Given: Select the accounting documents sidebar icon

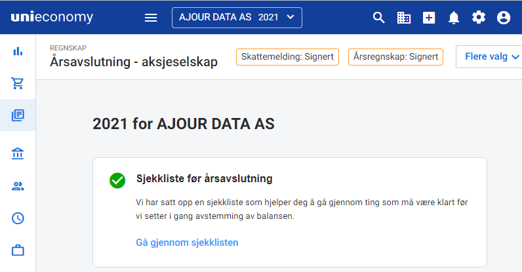Looking at the screenshot, I should click(x=18, y=115).
